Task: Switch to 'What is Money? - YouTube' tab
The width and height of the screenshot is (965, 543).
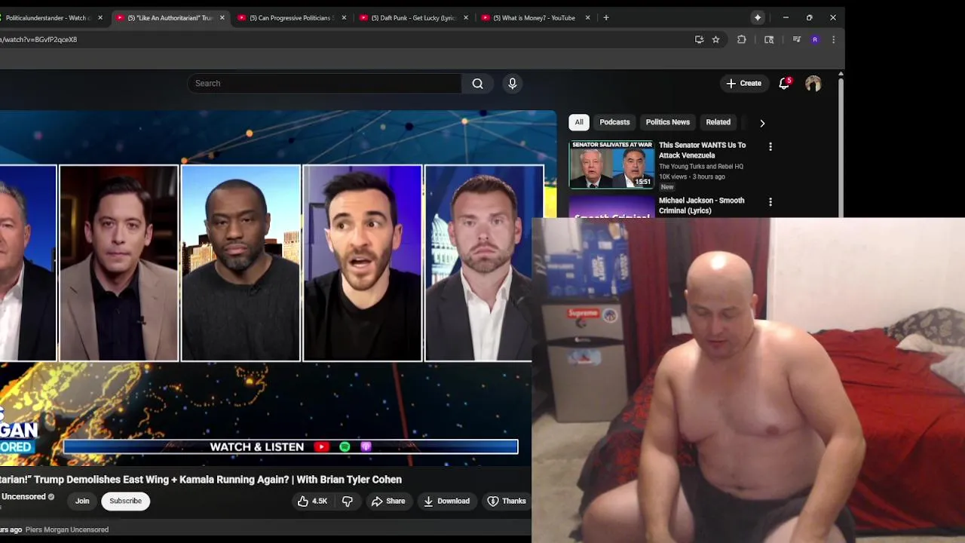Action: (533, 17)
